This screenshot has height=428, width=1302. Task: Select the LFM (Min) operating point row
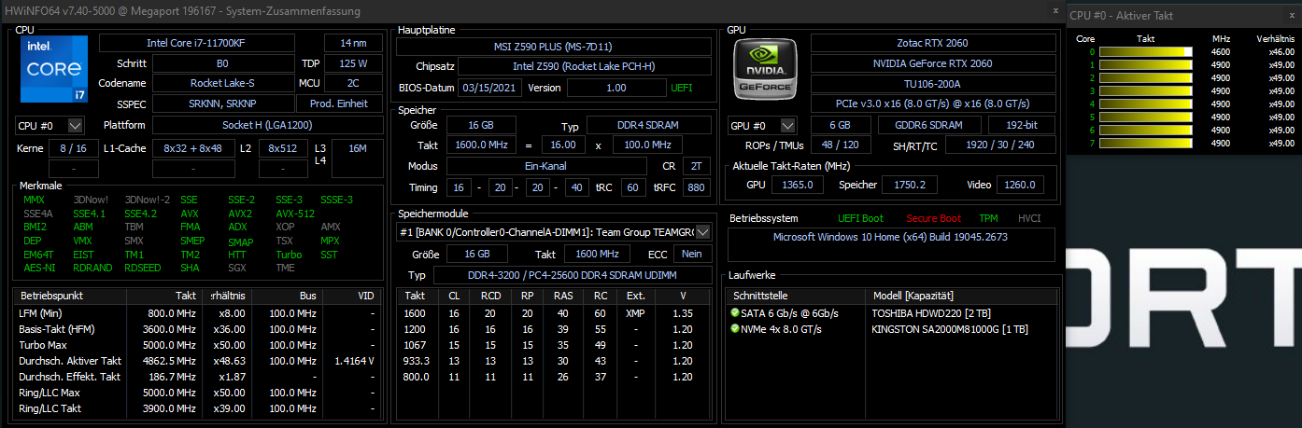click(198, 313)
